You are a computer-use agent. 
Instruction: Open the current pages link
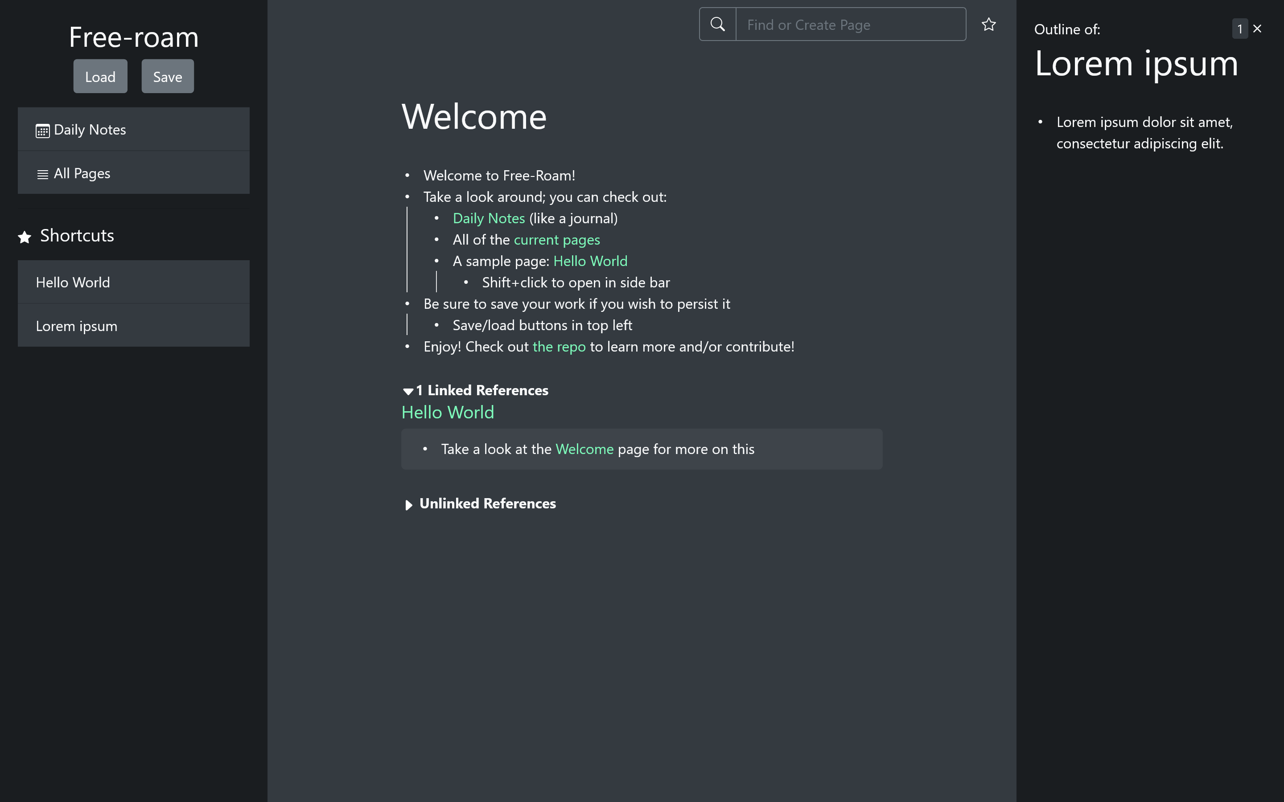pyautogui.click(x=556, y=240)
